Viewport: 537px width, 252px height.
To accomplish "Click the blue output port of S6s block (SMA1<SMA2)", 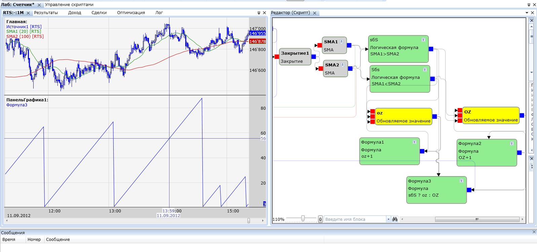I will (432, 79).
